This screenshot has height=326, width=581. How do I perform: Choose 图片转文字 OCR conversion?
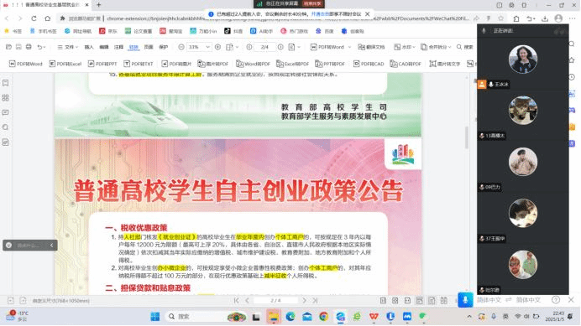445,64
